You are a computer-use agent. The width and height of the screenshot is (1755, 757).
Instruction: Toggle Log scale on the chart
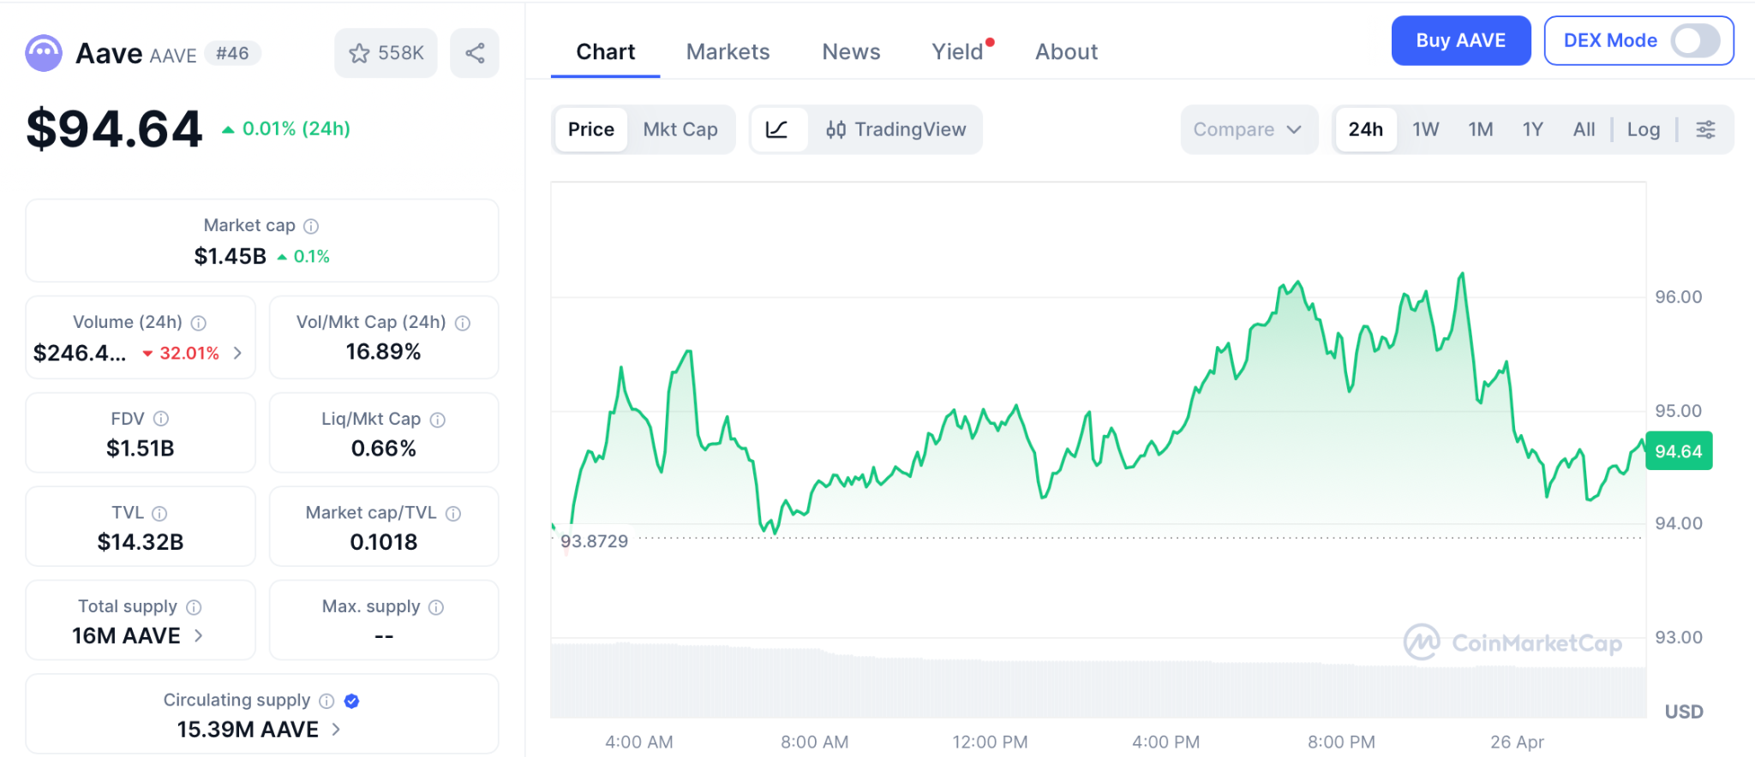click(1643, 129)
